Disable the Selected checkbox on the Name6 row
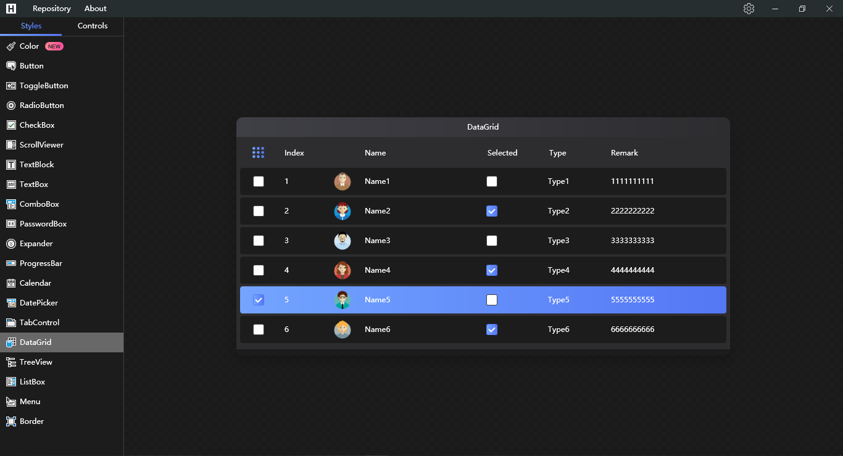The width and height of the screenshot is (843, 456). click(x=492, y=329)
